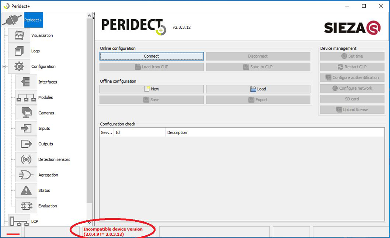This screenshot has width=390, height=238.
Task: Open the Visualization chart icon
Action: pyautogui.click(x=19, y=35)
